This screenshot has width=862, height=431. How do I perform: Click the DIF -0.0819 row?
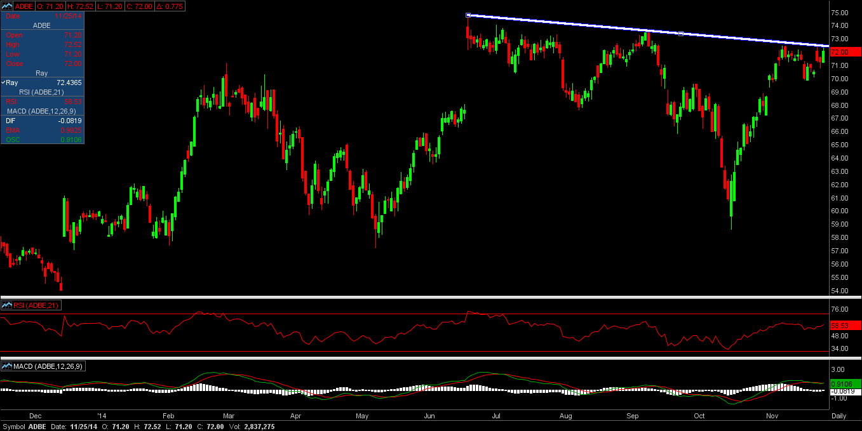[x=42, y=120]
